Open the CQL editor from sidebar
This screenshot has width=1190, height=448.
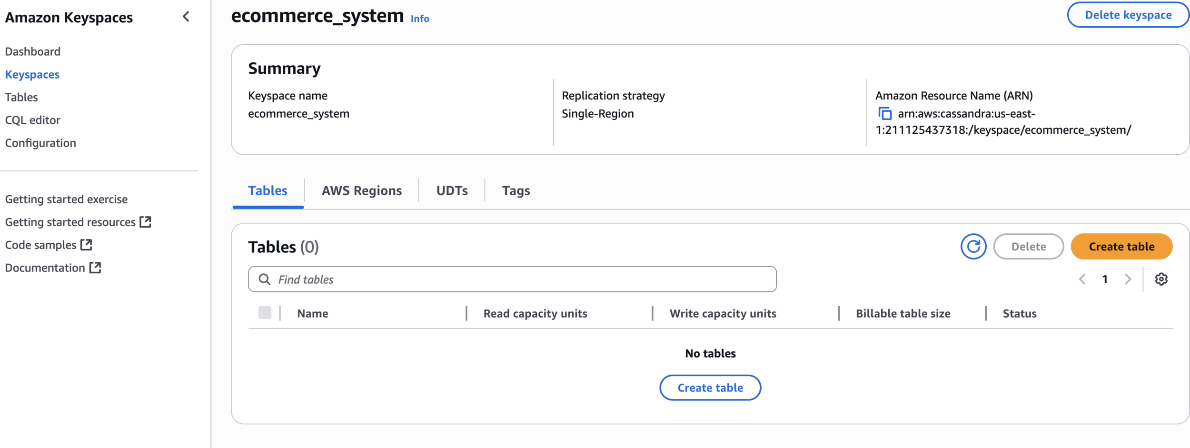pos(32,120)
